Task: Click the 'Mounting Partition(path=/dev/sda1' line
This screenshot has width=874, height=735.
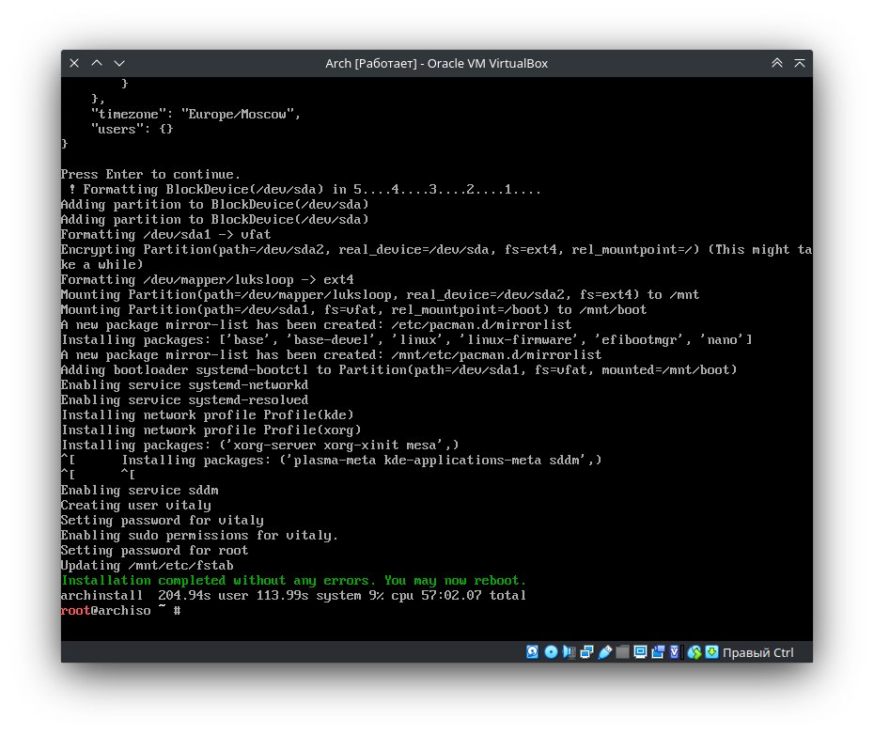Action: point(354,310)
